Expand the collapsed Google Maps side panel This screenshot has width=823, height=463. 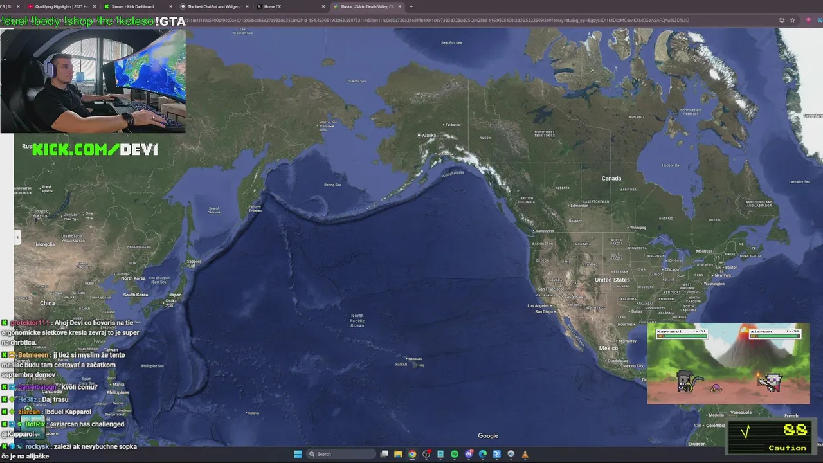click(x=17, y=237)
